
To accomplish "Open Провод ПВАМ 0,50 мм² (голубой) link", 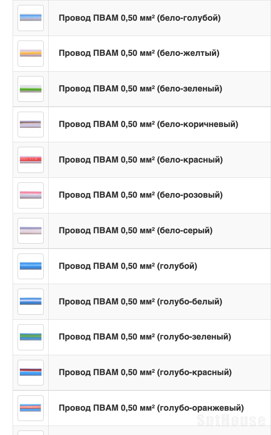I will tap(128, 266).
